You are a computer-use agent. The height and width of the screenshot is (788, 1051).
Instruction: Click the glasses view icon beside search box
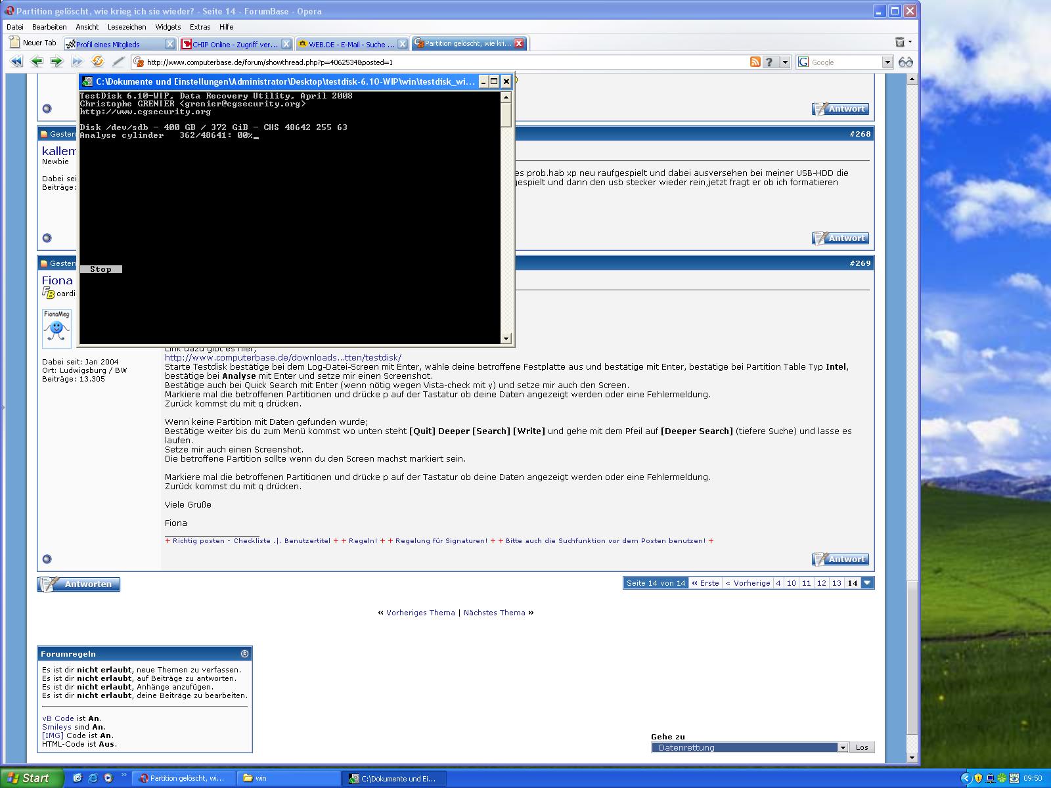(906, 62)
